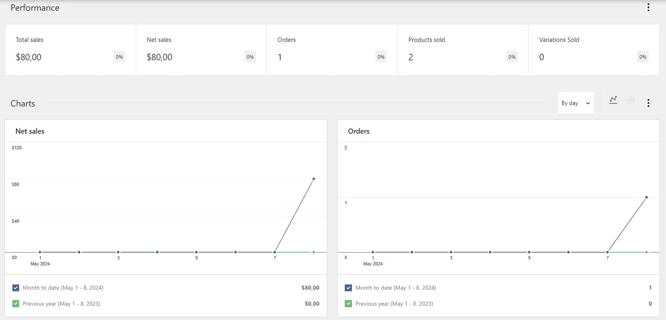Uncheck Month to date in Net sales legend
The height and width of the screenshot is (320, 666).
[x=15, y=287]
